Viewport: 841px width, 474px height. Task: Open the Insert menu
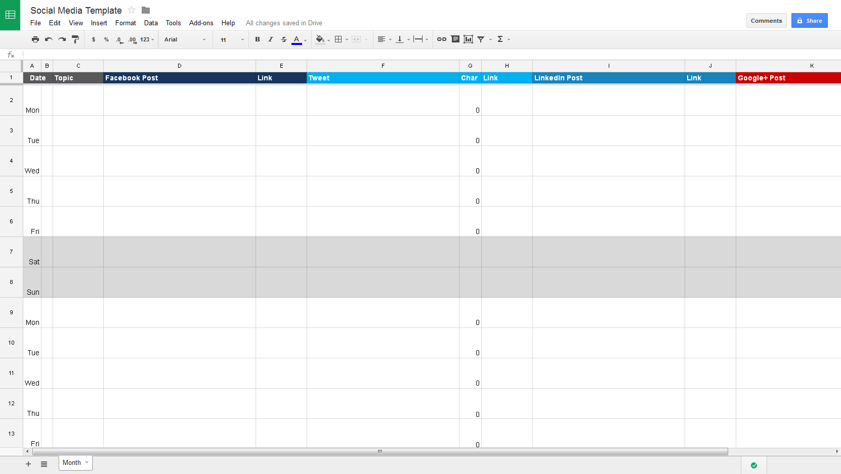click(99, 23)
